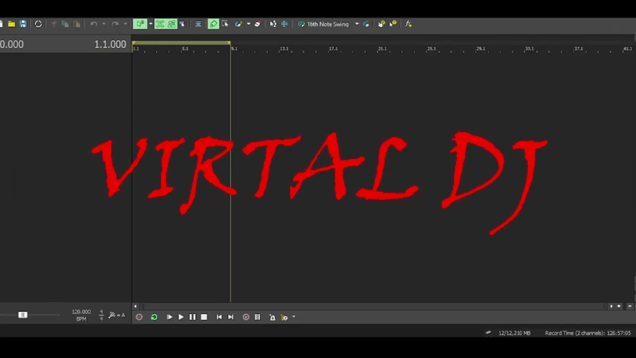The image size is (636, 358).
Task: Paste using the clipboard icon
Action: click(x=77, y=24)
